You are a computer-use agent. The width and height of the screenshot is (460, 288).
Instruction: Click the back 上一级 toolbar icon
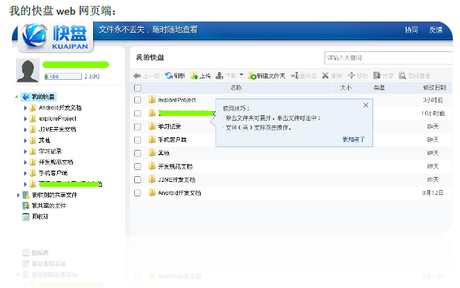click(x=137, y=76)
